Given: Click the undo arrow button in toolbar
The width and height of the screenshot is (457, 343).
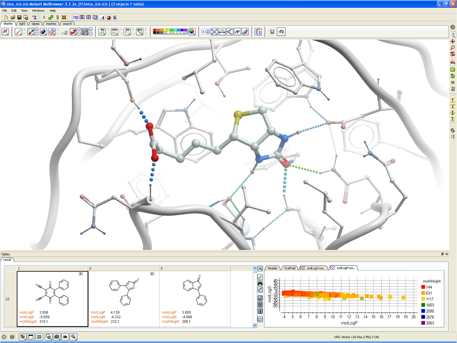Looking at the screenshot, I should [281, 32].
